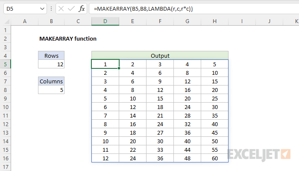299x171 pixels.
Task: Select cell F7 containing 9
Action: tap(160, 81)
